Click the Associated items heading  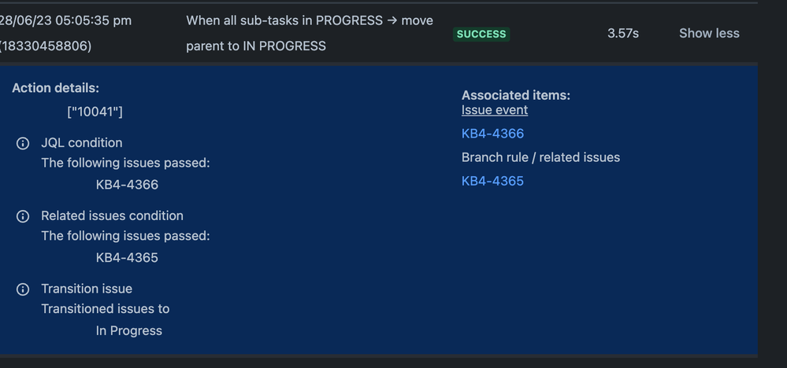[516, 95]
